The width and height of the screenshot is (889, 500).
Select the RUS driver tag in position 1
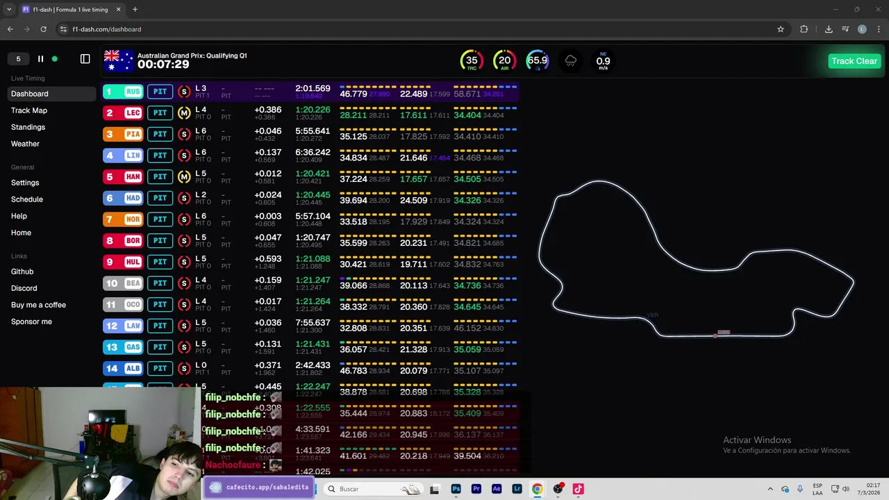[123, 92]
